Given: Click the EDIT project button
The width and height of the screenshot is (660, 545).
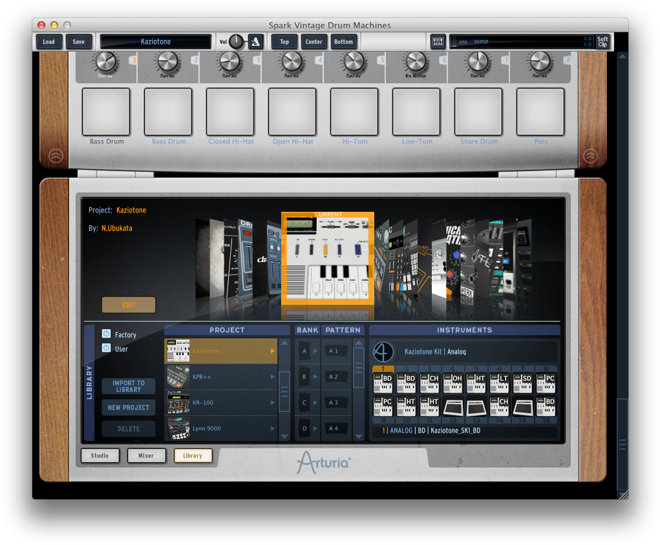Looking at the screenshot, I should point(129,305).
